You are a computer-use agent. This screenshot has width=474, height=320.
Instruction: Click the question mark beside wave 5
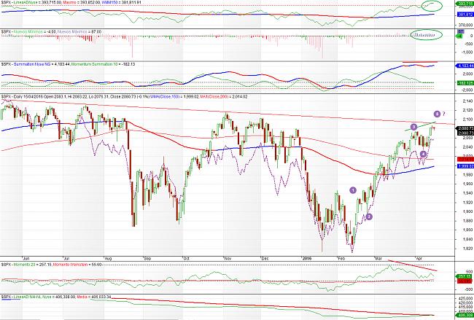[x=445, y=114]
